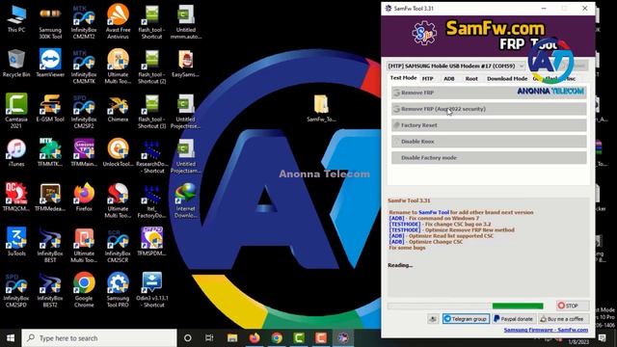Click Disable Factory mode button
Screen dimensions: 617x347
click(489, 158)
